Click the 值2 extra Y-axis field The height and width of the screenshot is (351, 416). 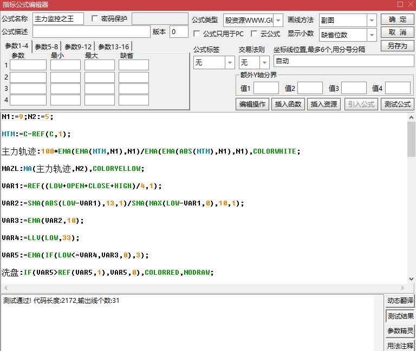coord(310,88)
